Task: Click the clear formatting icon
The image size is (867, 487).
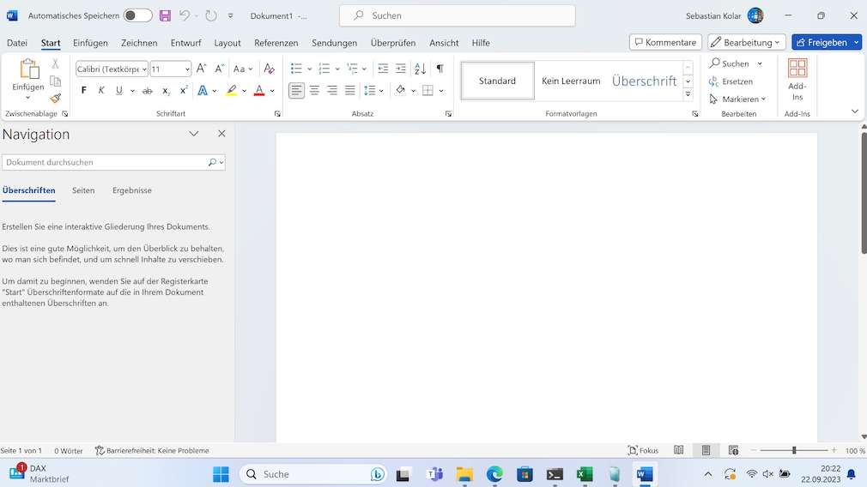Action: point(269,69)
